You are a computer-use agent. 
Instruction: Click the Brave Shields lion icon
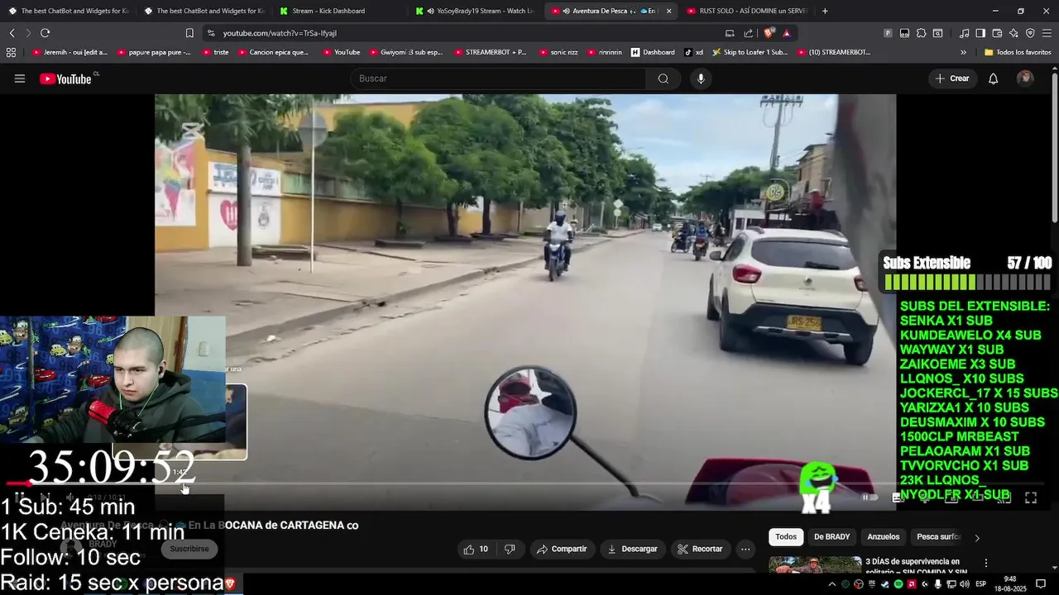(769, 33)
